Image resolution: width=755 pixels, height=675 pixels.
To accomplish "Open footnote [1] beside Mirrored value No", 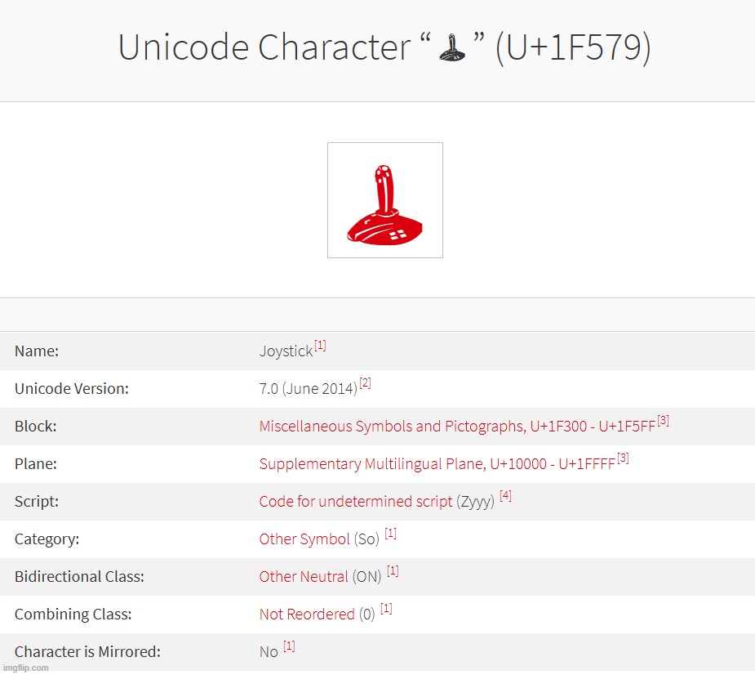I will 289,646.
